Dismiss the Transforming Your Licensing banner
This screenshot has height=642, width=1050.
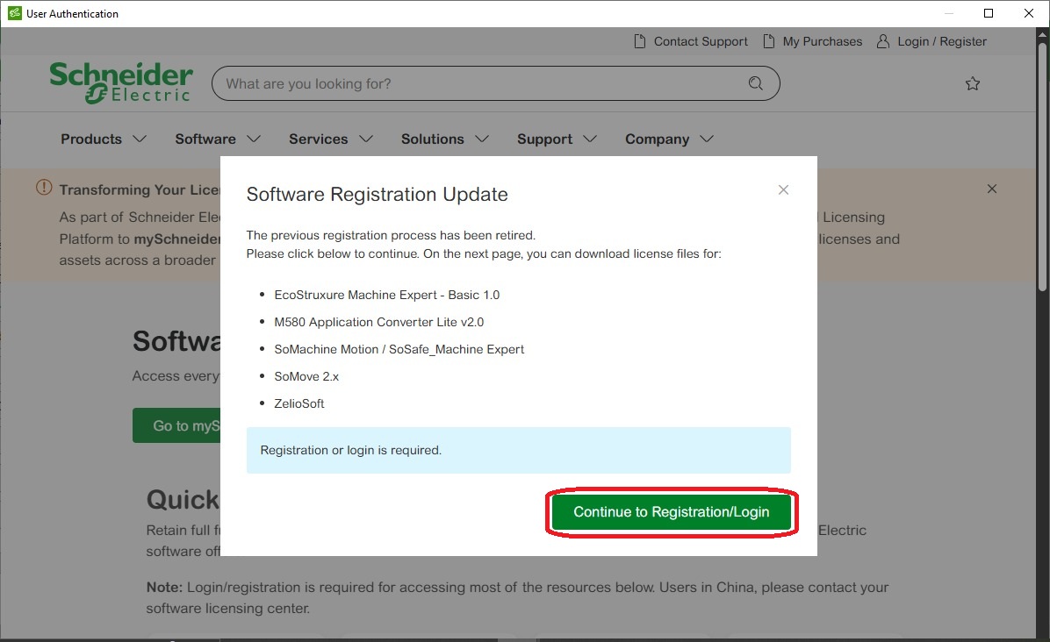[x=992, y=189]
